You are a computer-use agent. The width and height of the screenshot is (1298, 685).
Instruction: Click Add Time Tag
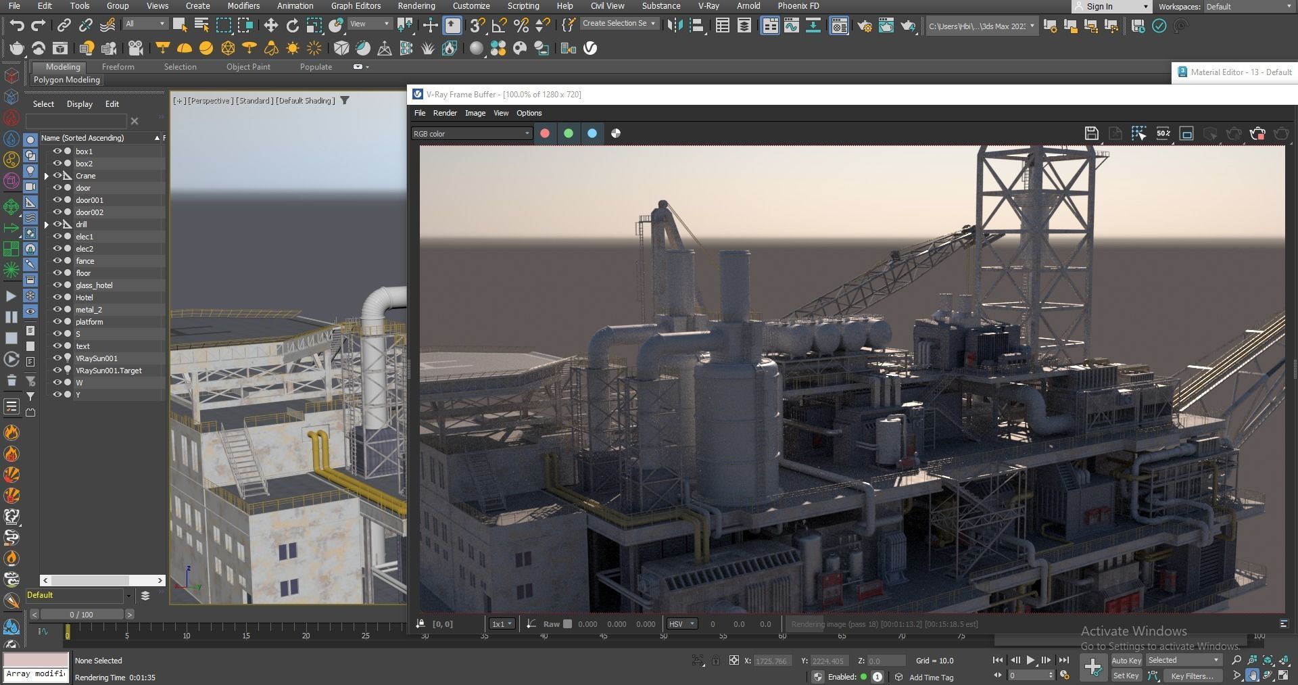tap(931, 677)
